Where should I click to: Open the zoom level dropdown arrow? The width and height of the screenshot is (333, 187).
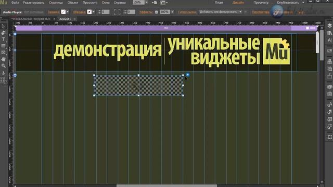tap(147, 3)
